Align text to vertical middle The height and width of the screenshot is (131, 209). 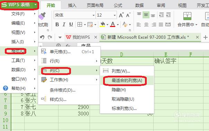click(x=146, y=15)
